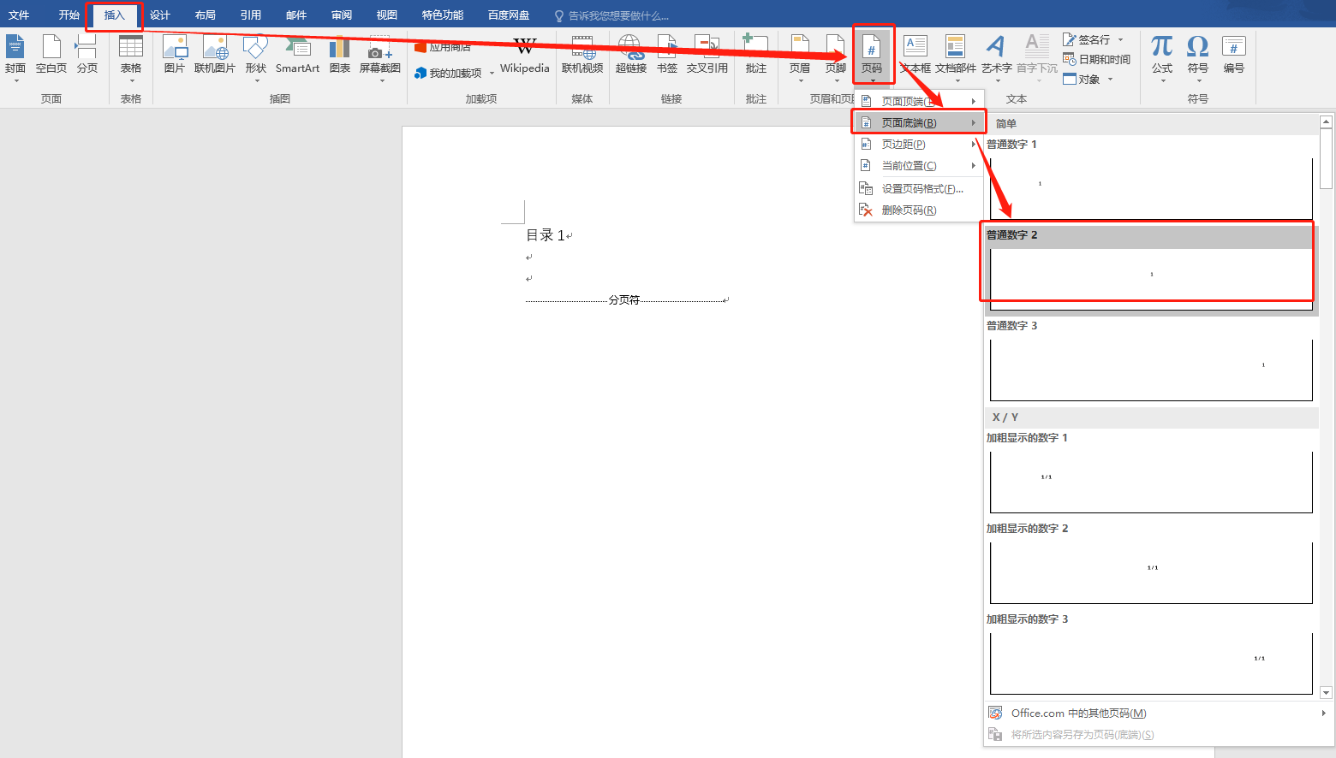Insert document parts (文档部件)
The height and width of the screenshot is (758, 1336).
pyautogui.click(x=956, y=57)
